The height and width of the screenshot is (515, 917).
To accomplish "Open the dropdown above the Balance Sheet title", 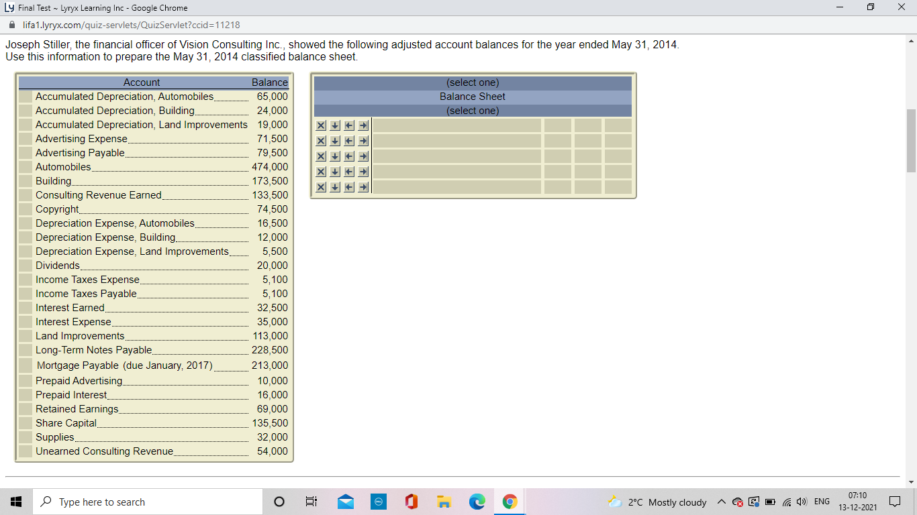I will [x=473, y=82].
